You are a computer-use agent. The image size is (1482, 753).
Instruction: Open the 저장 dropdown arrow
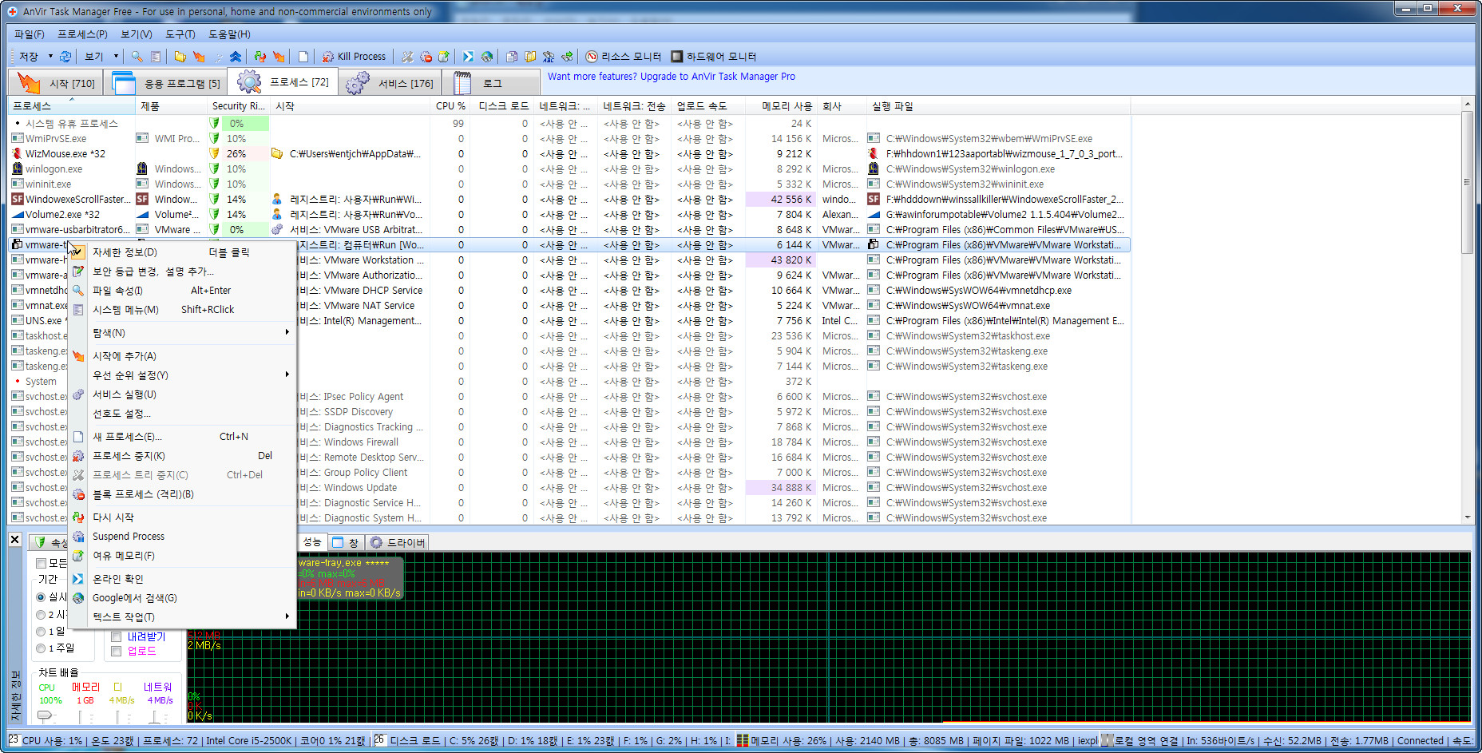[x=50, y=57]
